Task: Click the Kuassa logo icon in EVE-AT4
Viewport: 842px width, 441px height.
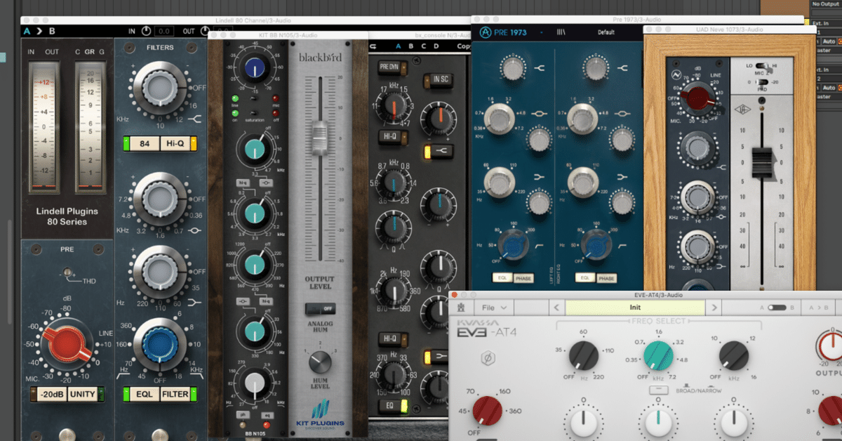Action: pyautogui.click(x=461, y=308)
